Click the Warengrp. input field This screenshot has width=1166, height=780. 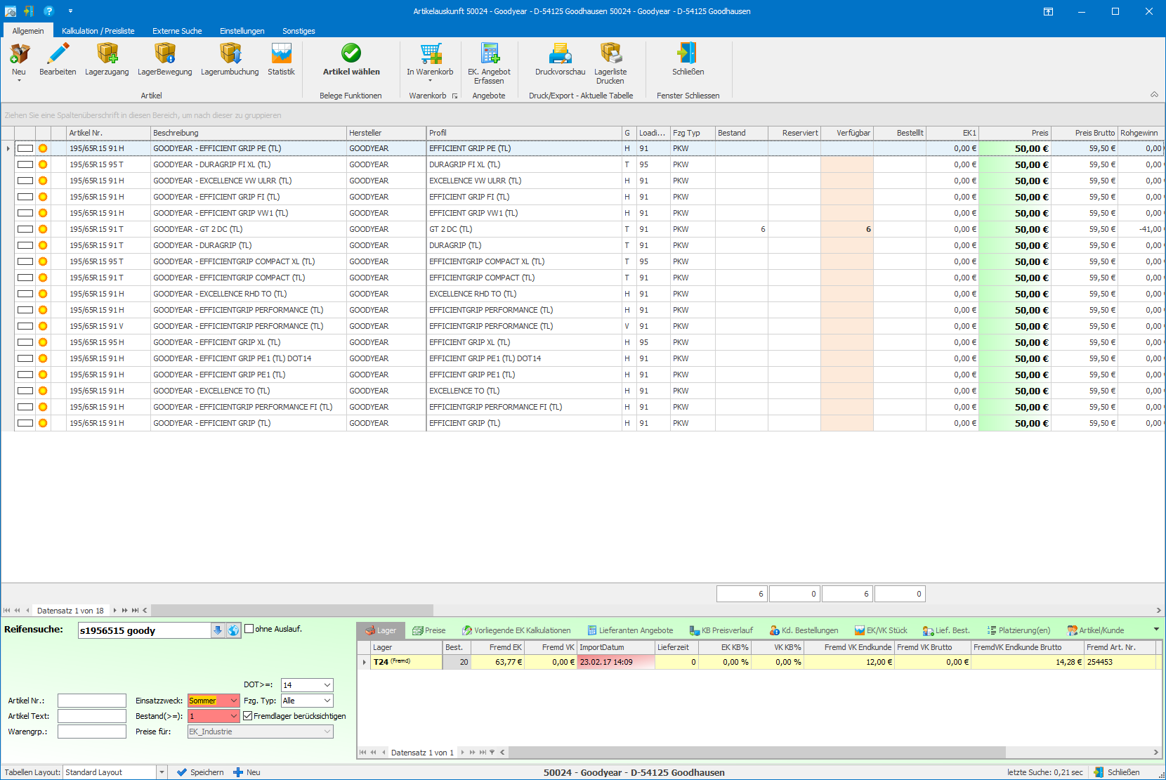pos(92,732)
